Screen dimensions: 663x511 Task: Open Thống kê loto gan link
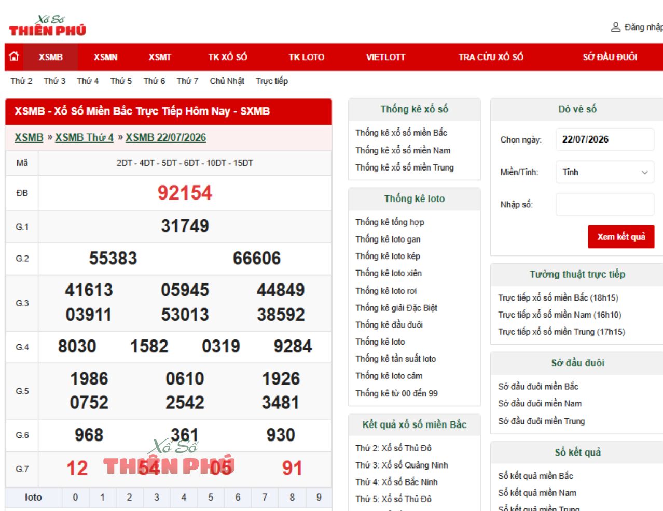(388, 239)
